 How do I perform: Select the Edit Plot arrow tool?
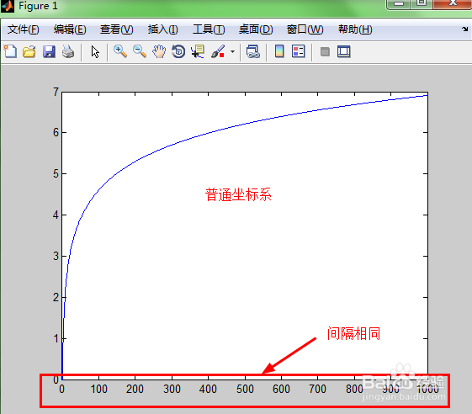95,52
